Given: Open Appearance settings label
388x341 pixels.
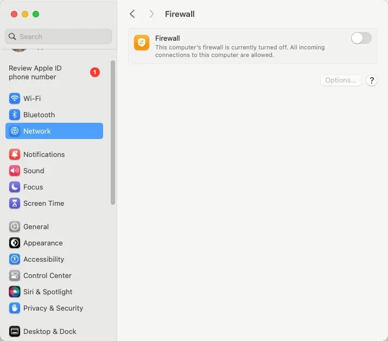Looking at the screenshot, I should click(43, 243).
